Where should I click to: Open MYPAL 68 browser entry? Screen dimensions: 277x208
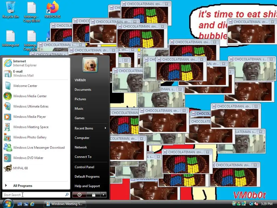pos(36,168)
